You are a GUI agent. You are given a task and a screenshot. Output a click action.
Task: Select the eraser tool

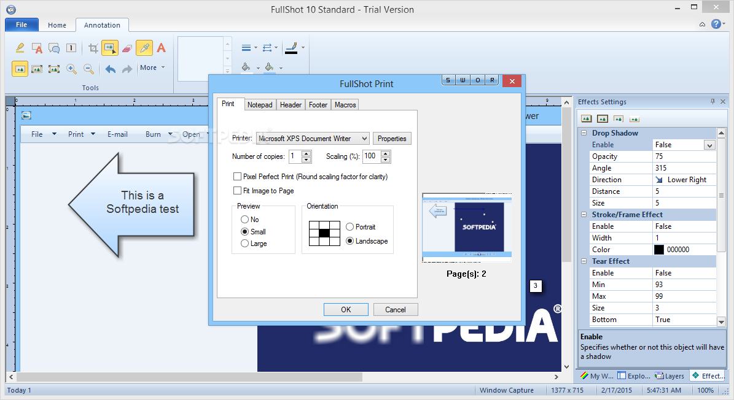point(127,48)
